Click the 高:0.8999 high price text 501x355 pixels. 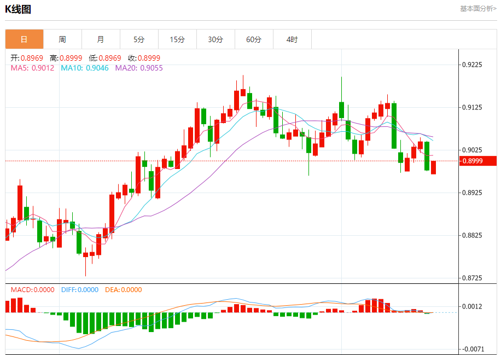tap(66, 58)
